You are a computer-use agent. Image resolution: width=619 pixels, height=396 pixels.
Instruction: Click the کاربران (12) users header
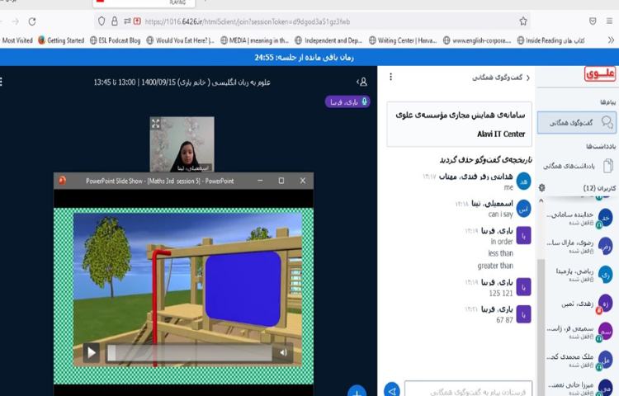click(599, 188)
